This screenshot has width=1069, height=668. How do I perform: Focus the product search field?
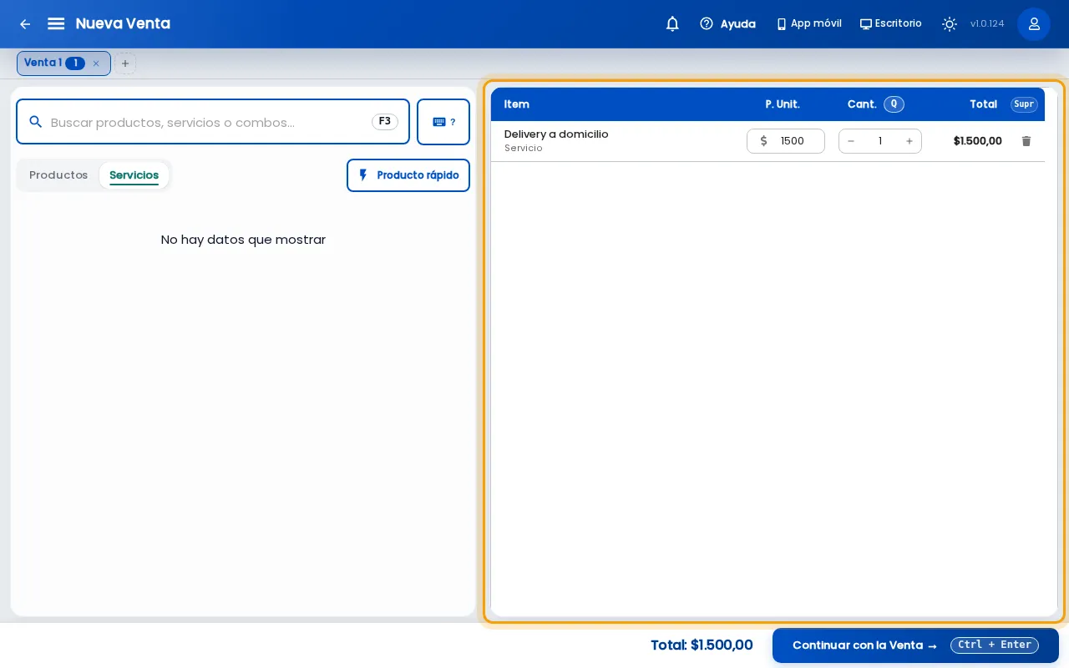[213, 122]
